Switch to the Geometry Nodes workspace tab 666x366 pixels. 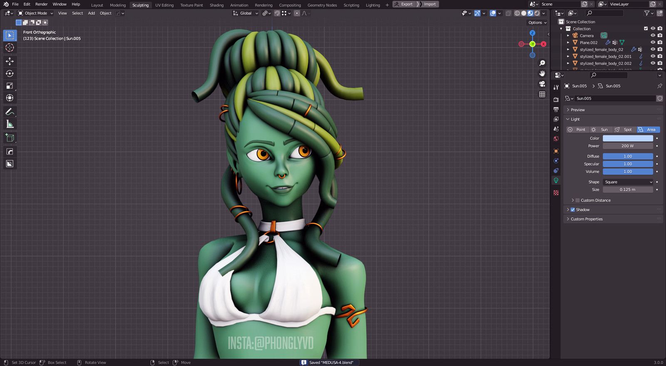point(322,5)
